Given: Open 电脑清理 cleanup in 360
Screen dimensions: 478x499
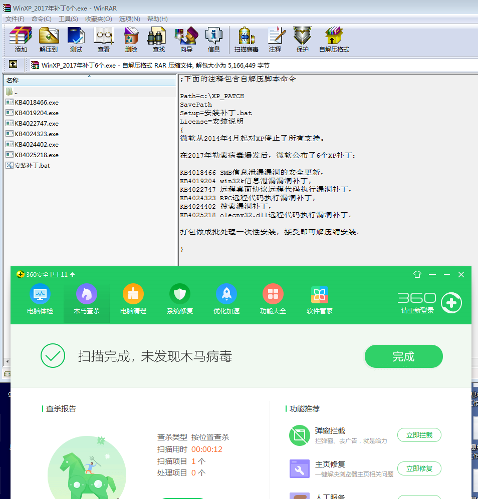Looking at the screenshot, I should 133,299.
